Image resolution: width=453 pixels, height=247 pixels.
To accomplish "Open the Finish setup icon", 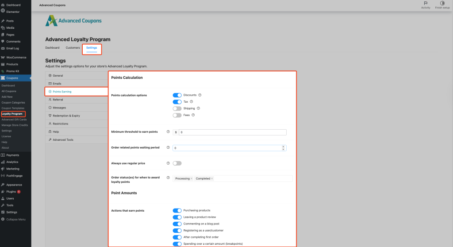I will point(442,3).
